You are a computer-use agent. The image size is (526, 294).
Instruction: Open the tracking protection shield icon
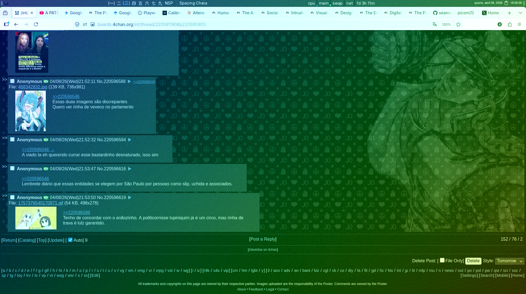pyautogui.click(x=77, y=24)
